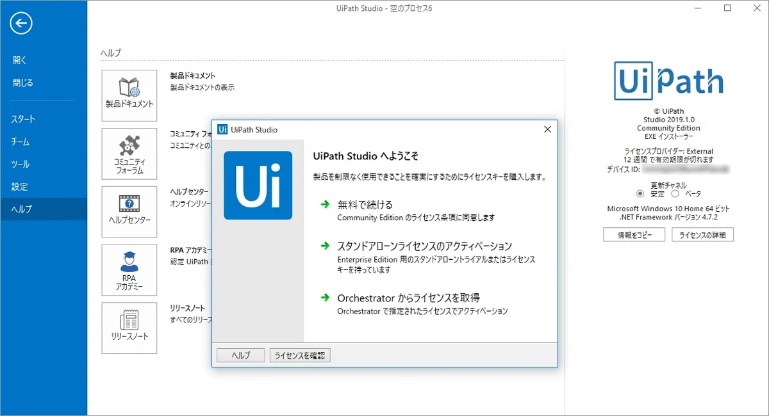Image resolution: width=769 pixels, height=416 pixels.
Task: Click the Microsoft Windows 10 Home text
Action: (668, 209)
